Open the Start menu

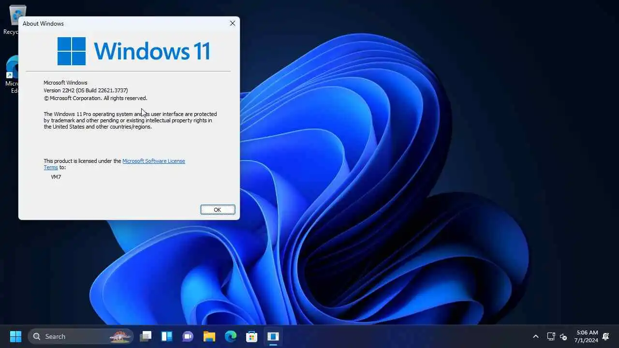pyautogui.click(x=15, y=336)
